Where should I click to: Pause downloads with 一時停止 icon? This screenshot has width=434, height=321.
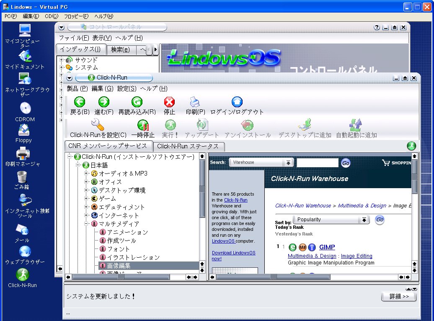point(143,125)
